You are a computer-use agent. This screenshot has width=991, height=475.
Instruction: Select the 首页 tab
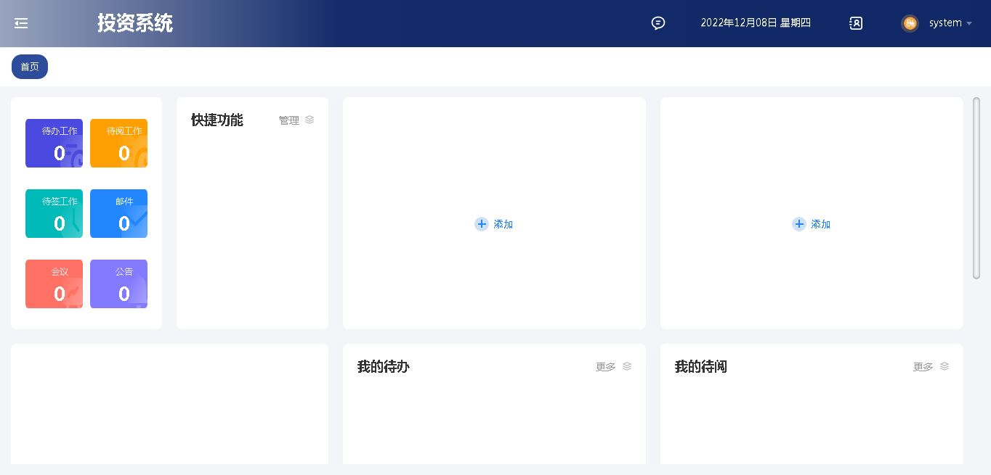30,67
